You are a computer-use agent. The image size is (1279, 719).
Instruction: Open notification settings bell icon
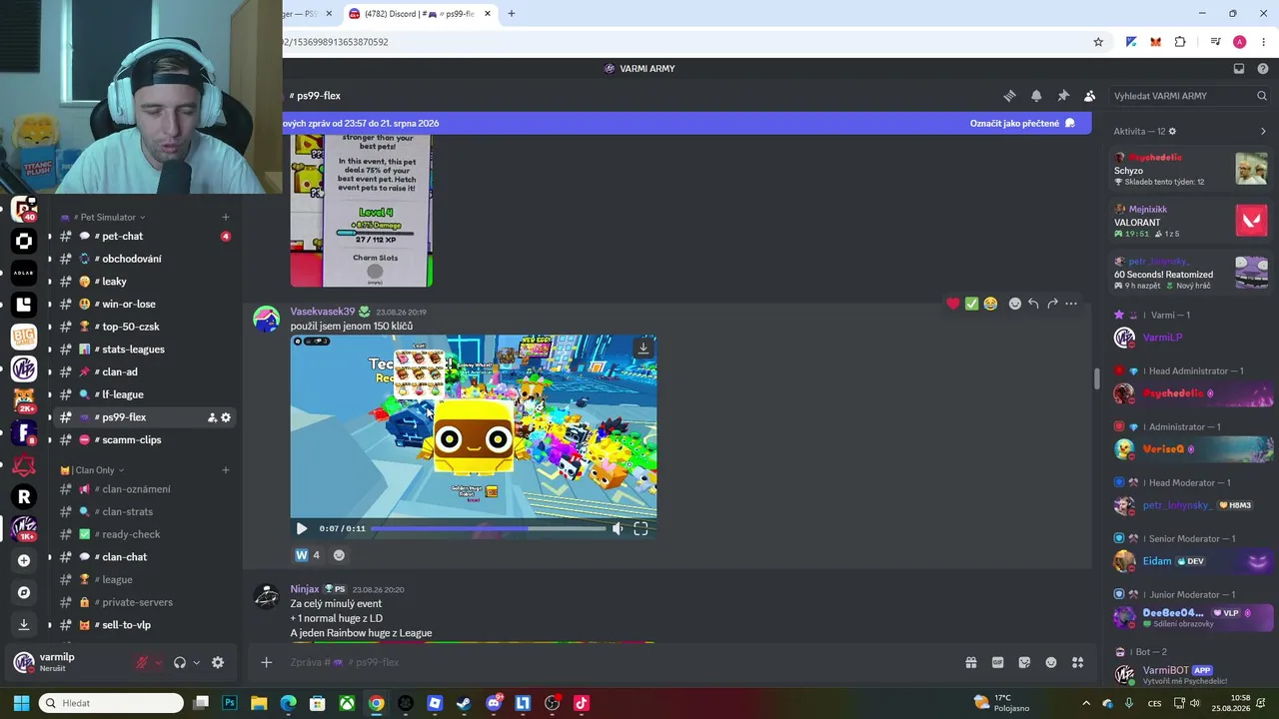(1036, 96)
